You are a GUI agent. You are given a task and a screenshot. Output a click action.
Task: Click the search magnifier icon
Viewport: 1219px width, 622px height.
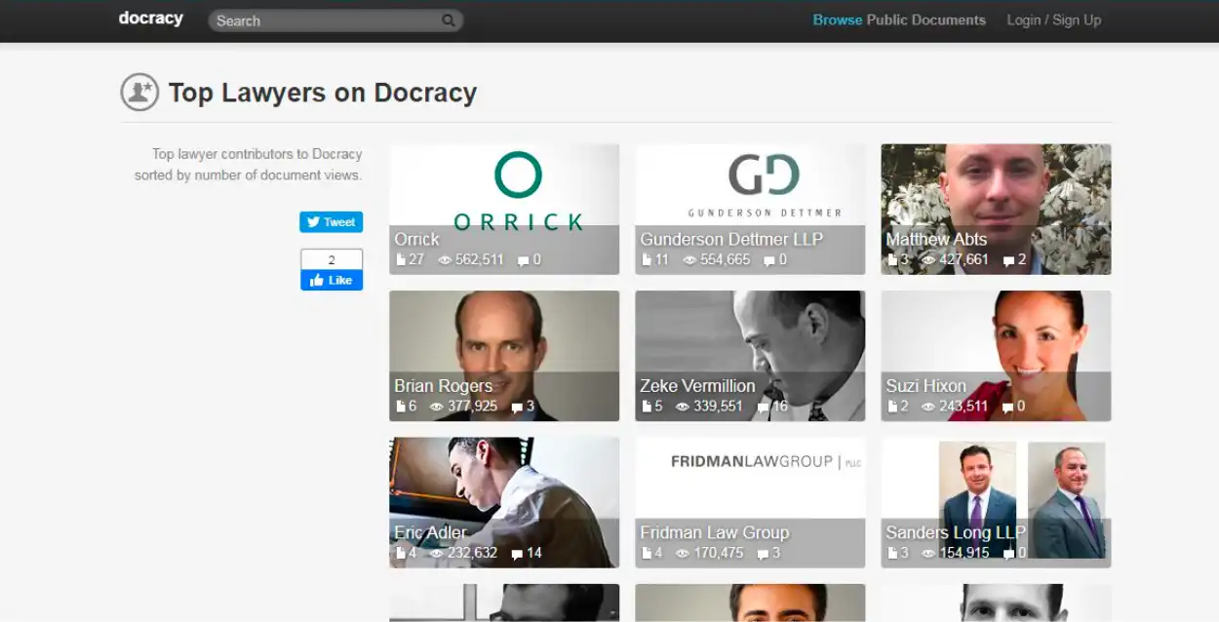click(x=449, y=20)
